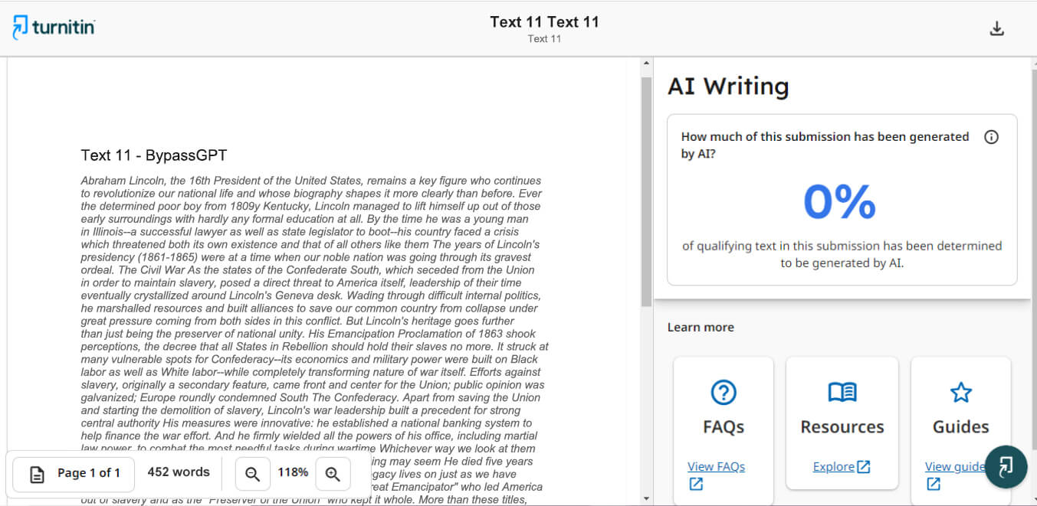Click the Guides star icon

(960, 393)
